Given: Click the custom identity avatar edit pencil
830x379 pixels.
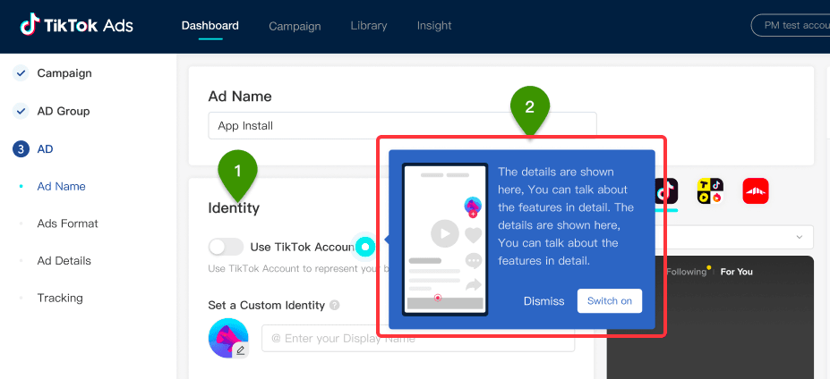Looking at the screenshot, I should [240, 351].
